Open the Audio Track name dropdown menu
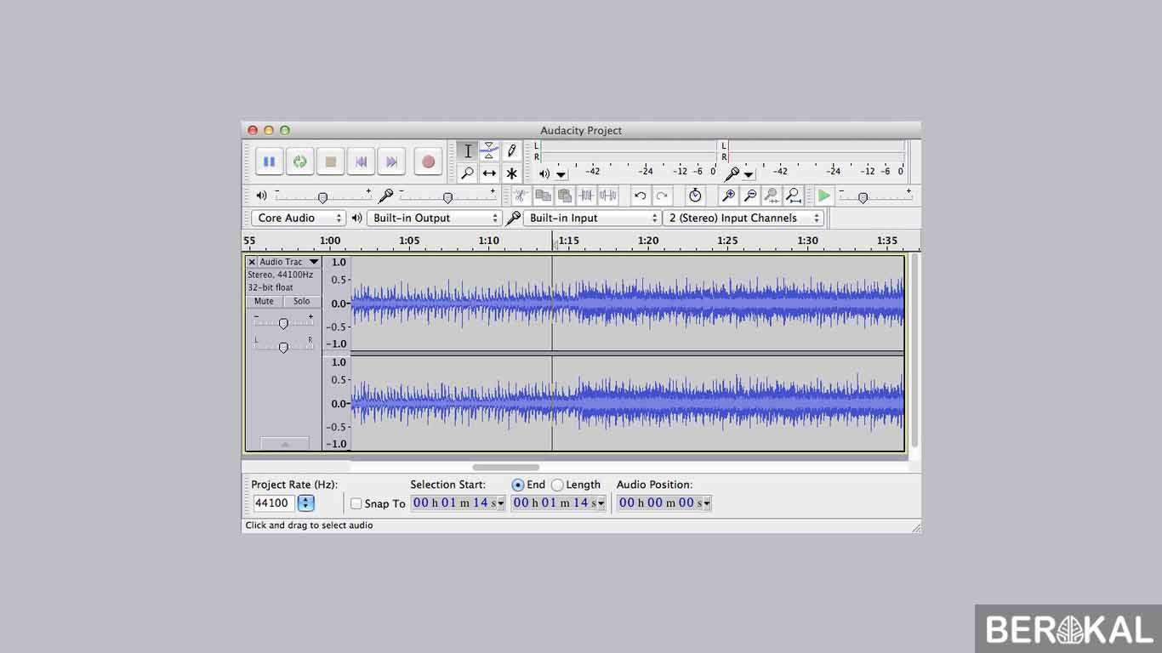The image size is (1162, 653). (x=289, y=262)
